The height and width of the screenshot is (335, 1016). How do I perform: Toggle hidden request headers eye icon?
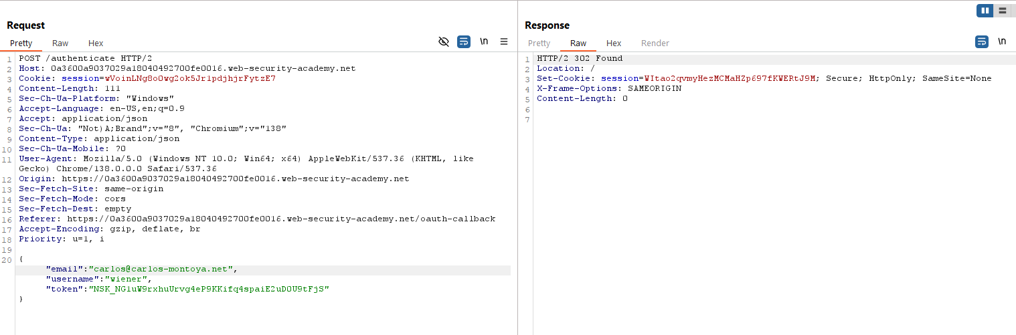[443, 41]
